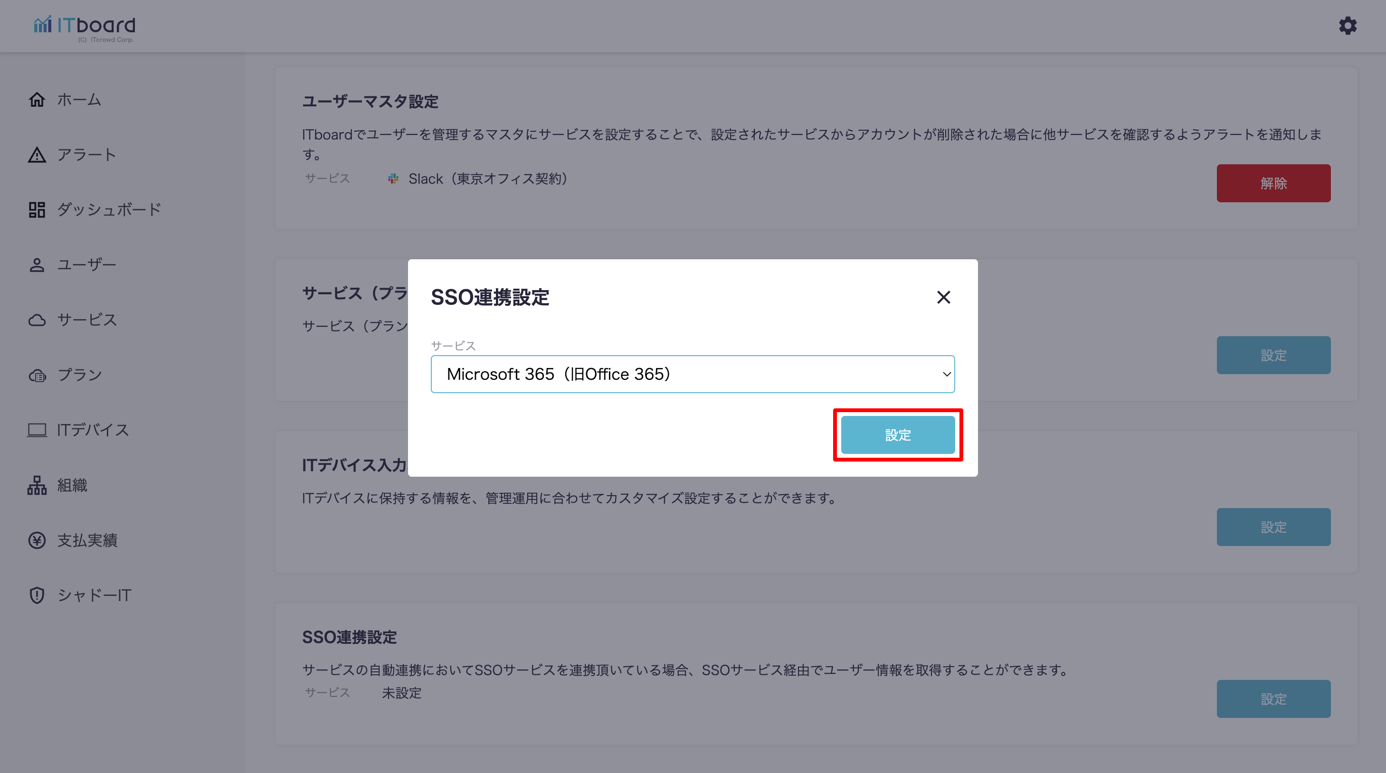Open Payment records via the yen icon
This screenshot has height=773, width=1386.
coord(37,540)
